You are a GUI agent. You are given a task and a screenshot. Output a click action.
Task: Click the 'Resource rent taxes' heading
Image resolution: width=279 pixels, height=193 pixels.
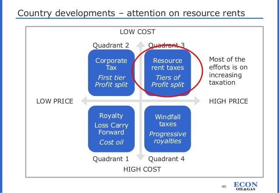tap(167, 64)
